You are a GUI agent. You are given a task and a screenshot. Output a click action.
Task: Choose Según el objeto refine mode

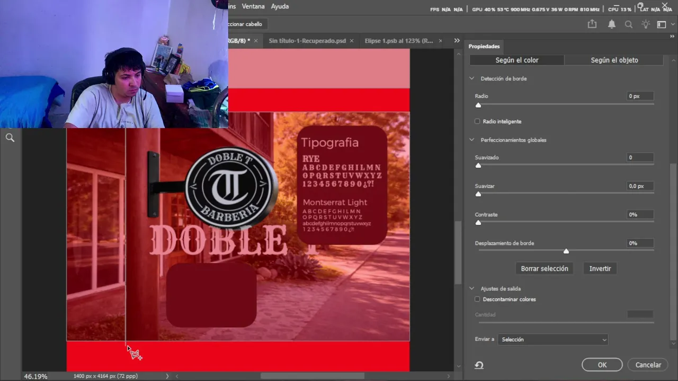[614, 60]
